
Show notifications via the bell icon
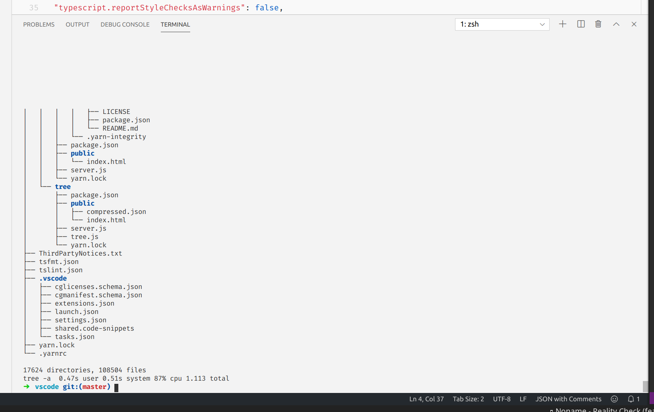click(x=631, y=399)
